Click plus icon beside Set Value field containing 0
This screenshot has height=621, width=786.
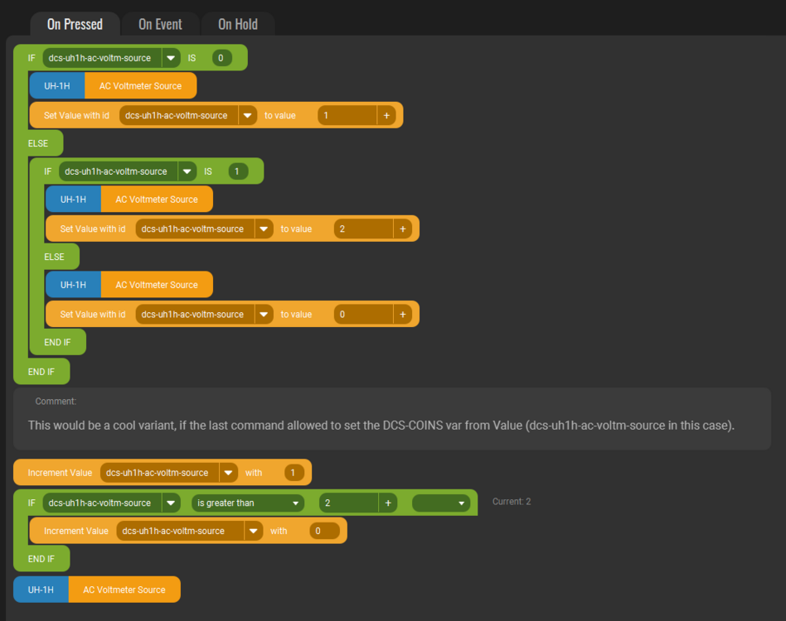403,314
